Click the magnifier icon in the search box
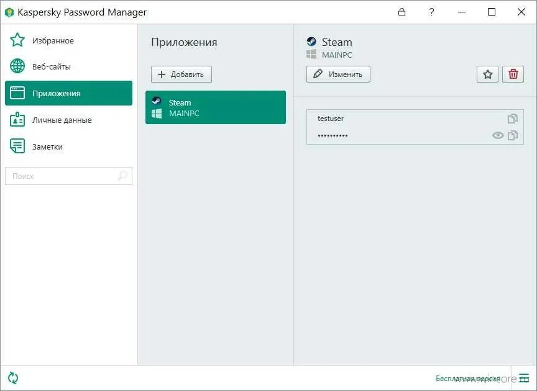537x391 pixels. [122, 176]
